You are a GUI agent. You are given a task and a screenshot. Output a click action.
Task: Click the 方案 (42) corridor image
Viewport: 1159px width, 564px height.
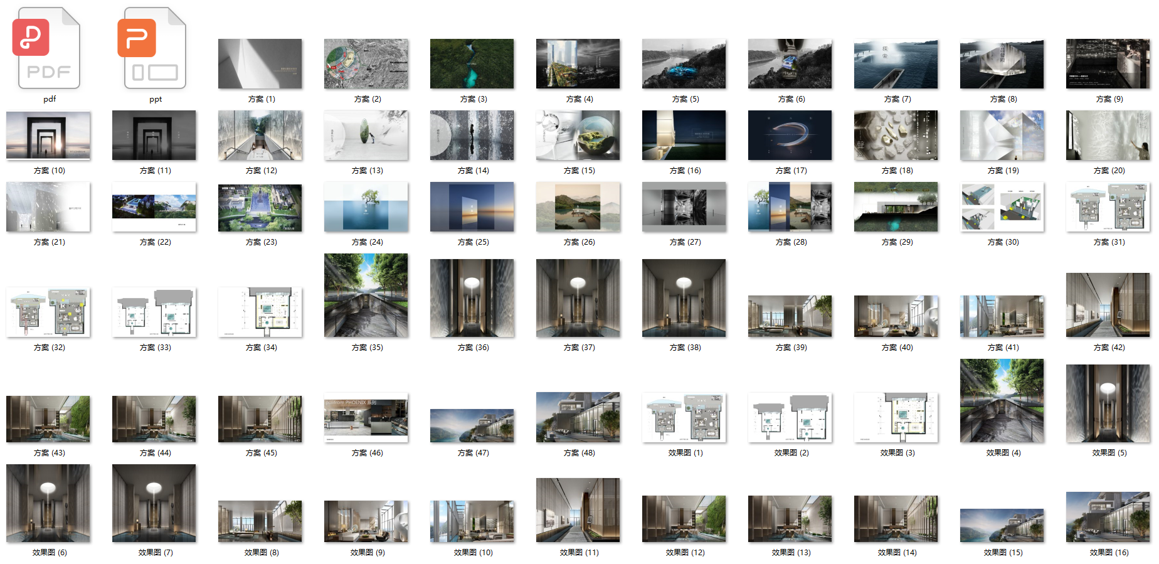tap(1108, 305)
